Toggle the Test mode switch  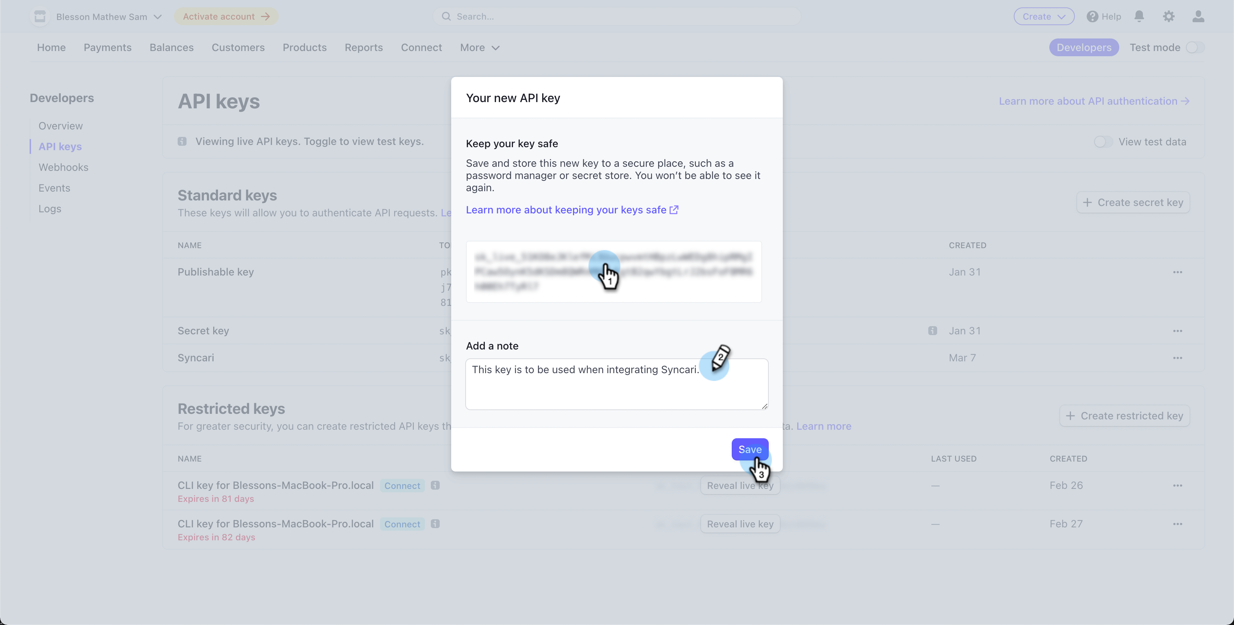tap(1195, 47)
